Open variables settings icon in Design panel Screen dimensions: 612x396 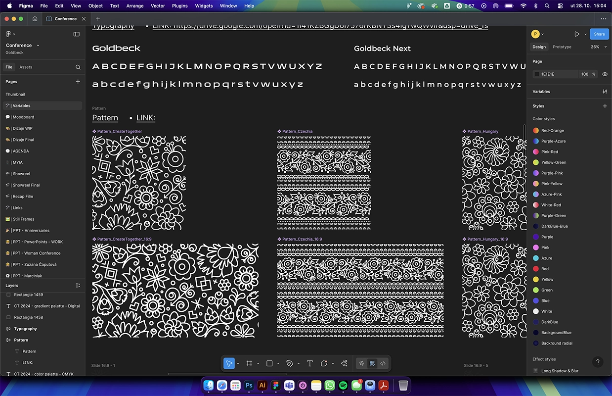(605, 92)
